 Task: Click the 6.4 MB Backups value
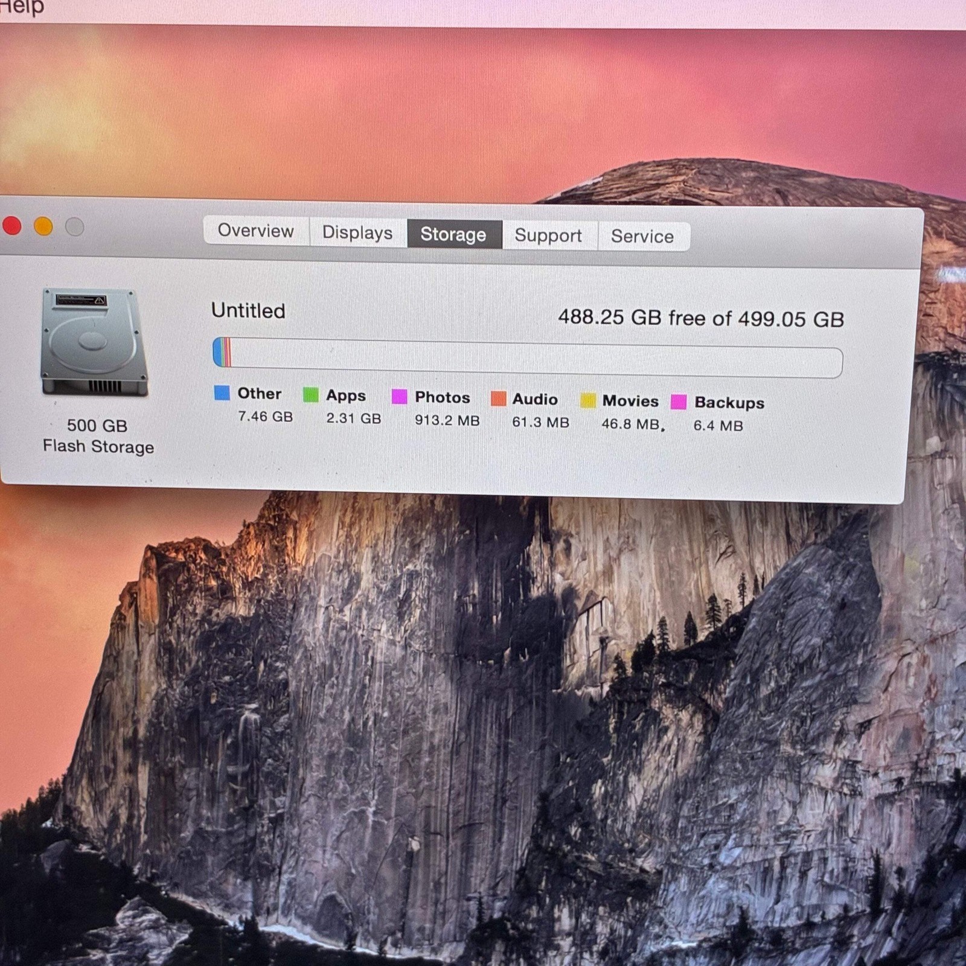click(x=718, y=426)
